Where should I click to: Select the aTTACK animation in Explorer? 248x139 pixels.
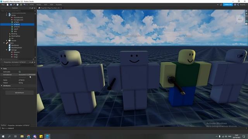coord(16,22)
